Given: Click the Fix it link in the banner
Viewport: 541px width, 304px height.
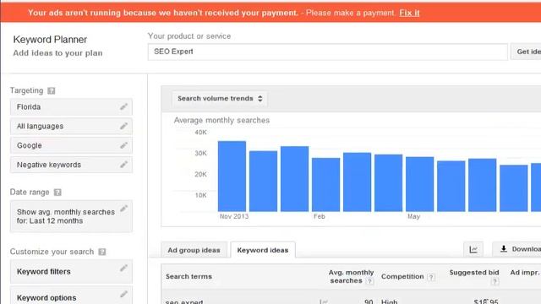Looking at the screenshot, I should click(x=409, y=14).
